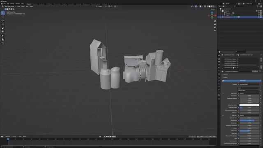Adjust the Roughness slider

point(249,120)
